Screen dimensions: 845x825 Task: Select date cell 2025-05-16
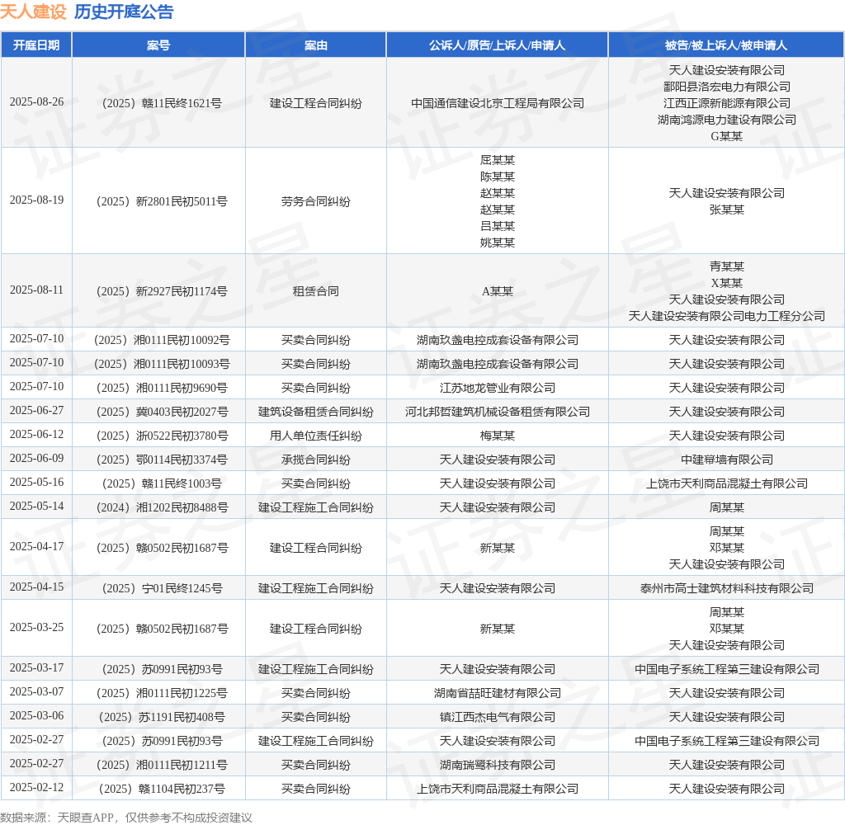(36, 483)
